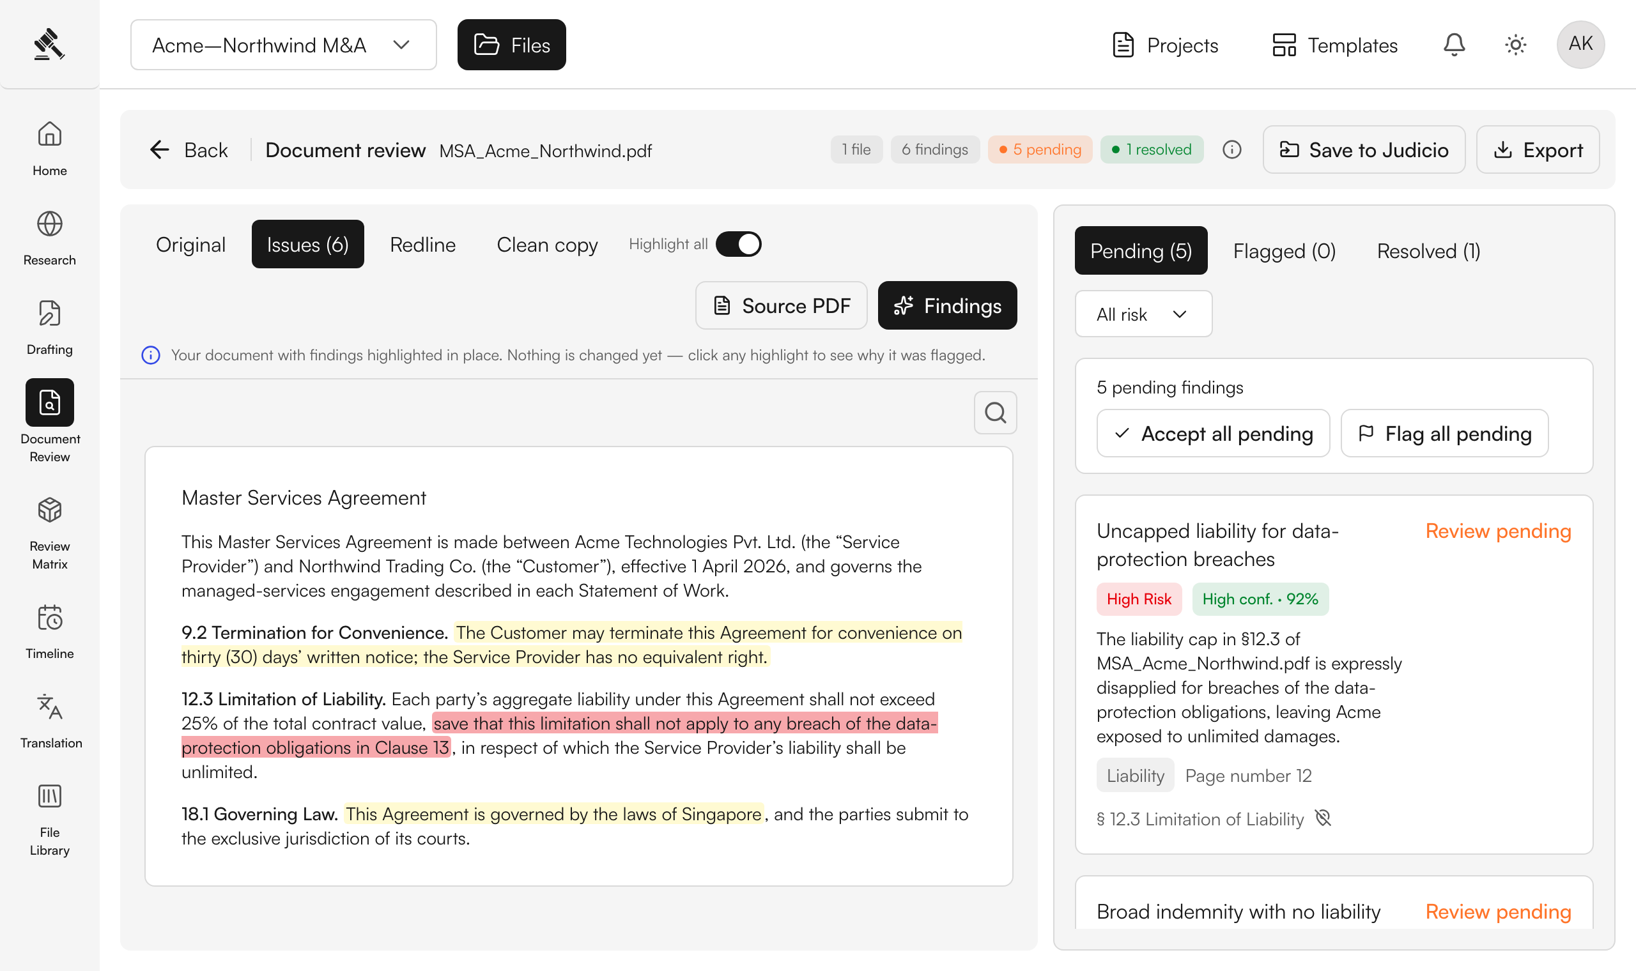Open the Research section
The width and height of the screenshot is (1636, 971).
pos(50,238)
